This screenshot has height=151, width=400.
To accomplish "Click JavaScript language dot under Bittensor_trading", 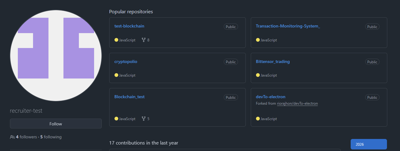I will point(258,75).
